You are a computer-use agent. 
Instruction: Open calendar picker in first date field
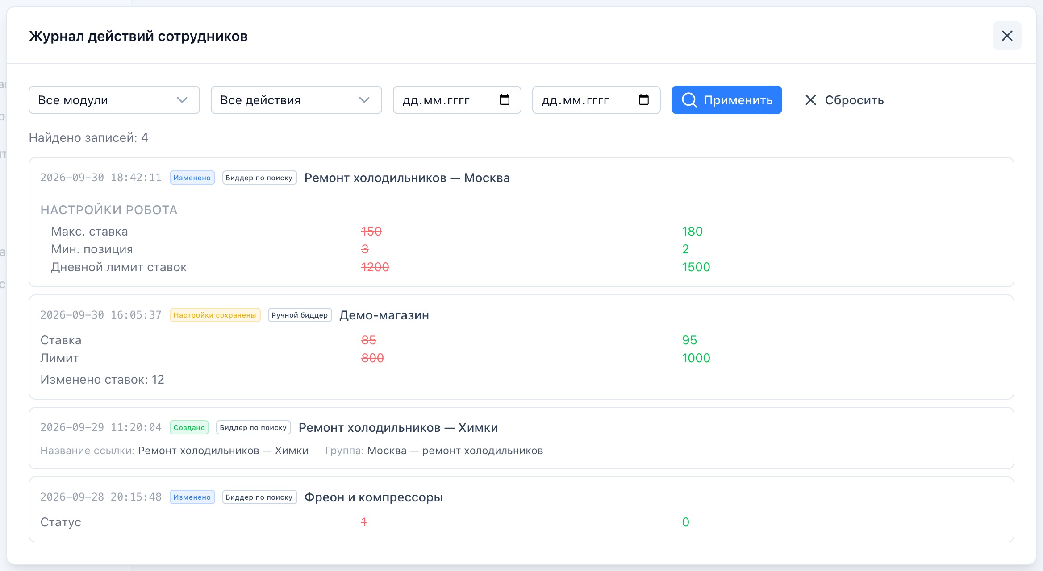(505, 99)
